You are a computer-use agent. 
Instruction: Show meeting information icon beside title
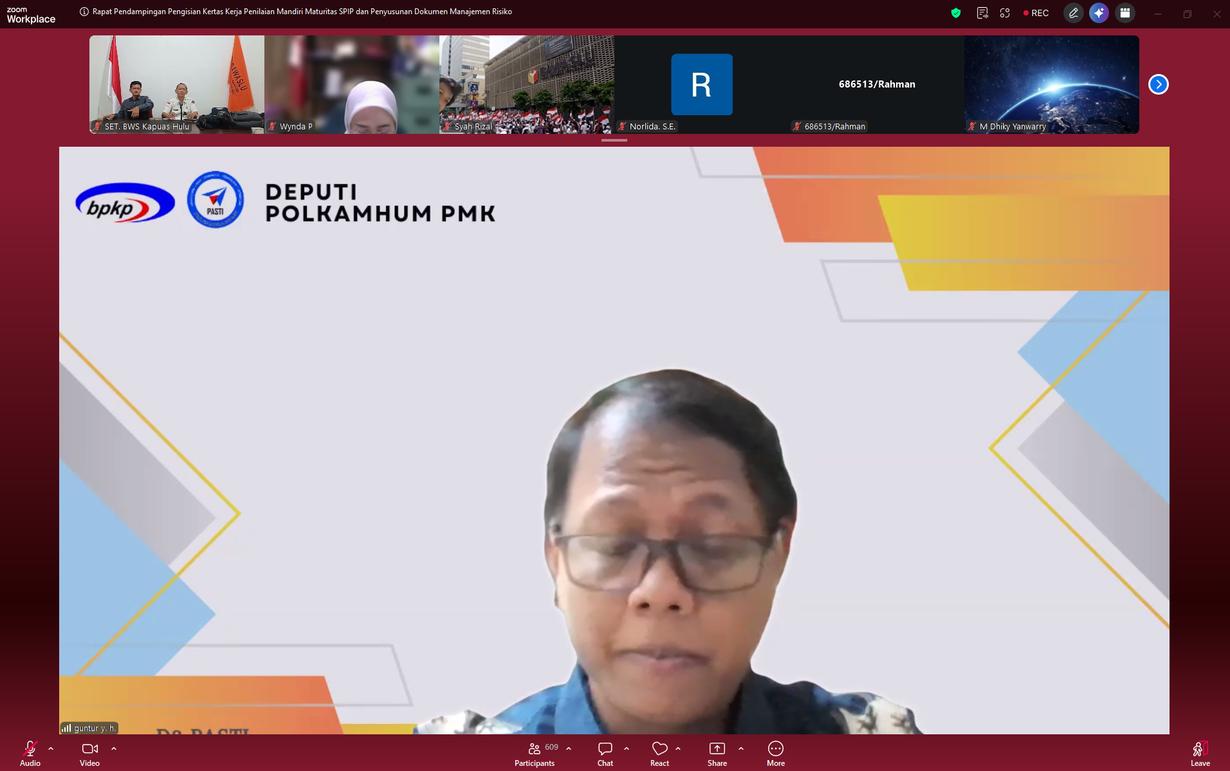tap(84, 12)
